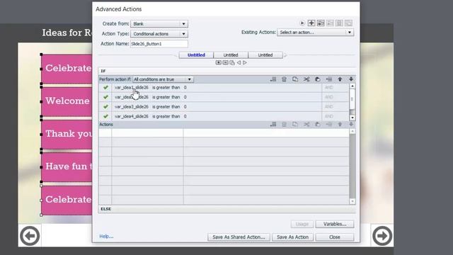Click insert row icon in the Actions toolbar
Viewport: 453px width, 255px height.
click(x=328, y=125)
